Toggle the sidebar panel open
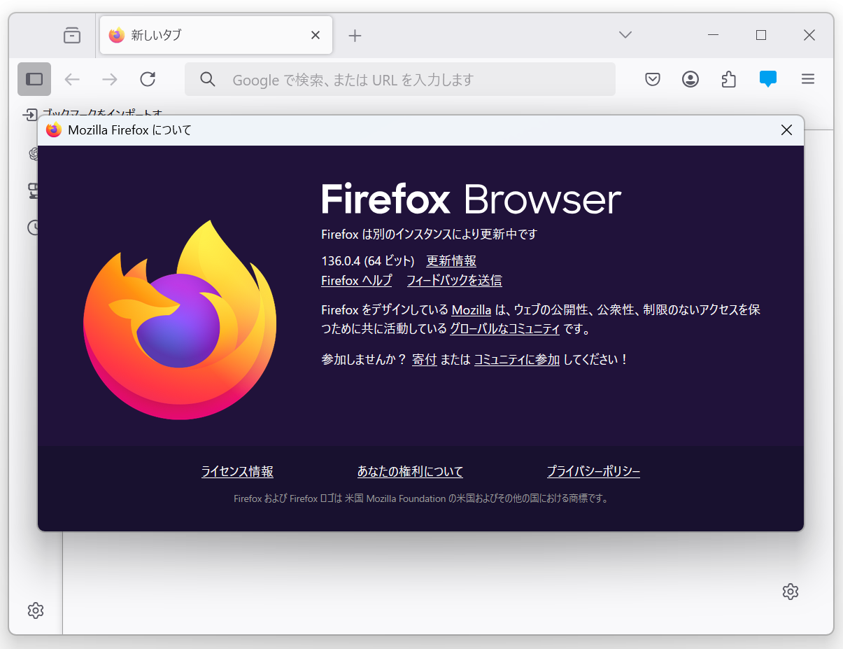 point(33,79)
